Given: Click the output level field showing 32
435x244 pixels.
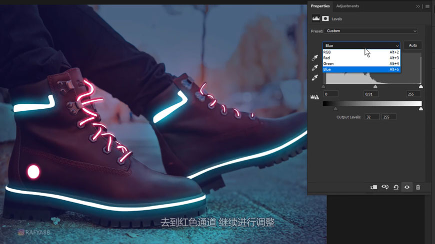Looking at the screenshot, I should pyautogui.click(x=372, y=117).
